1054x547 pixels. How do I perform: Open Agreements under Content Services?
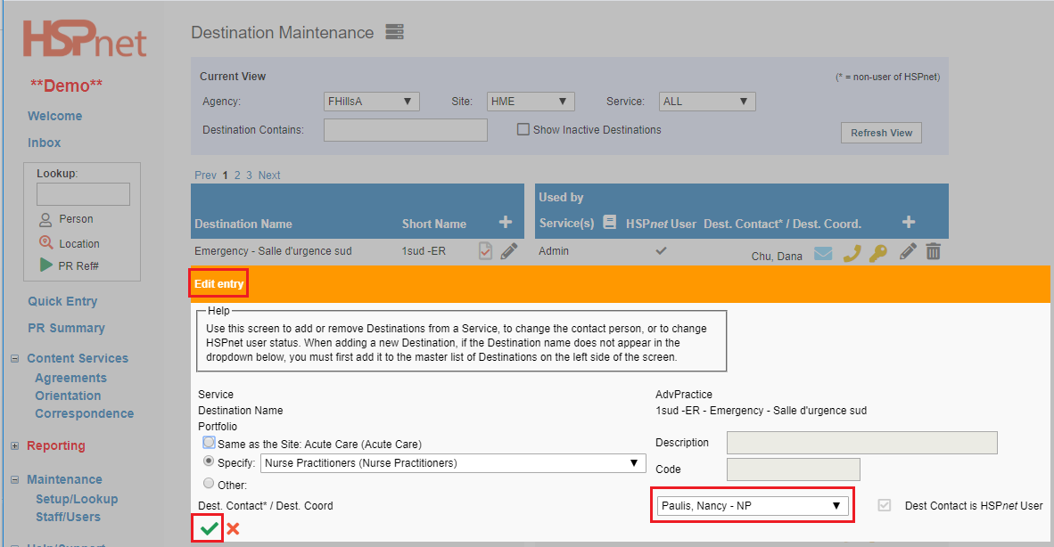coord(70,378)
